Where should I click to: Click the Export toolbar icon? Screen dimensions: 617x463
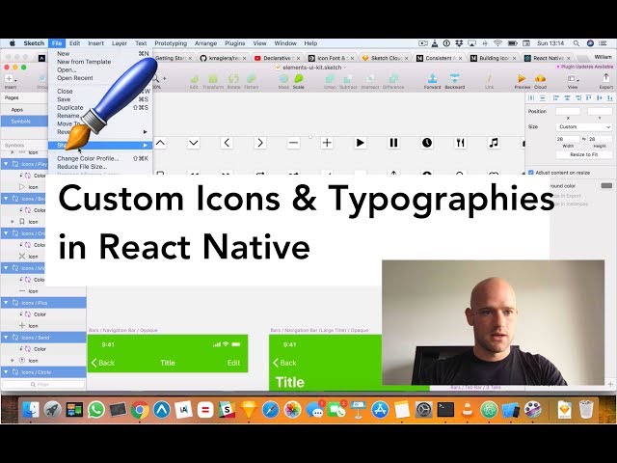(606, 78)
